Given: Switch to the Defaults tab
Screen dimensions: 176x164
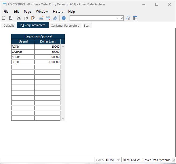Looking at the screenshot, I should click(x=9, y=26).
